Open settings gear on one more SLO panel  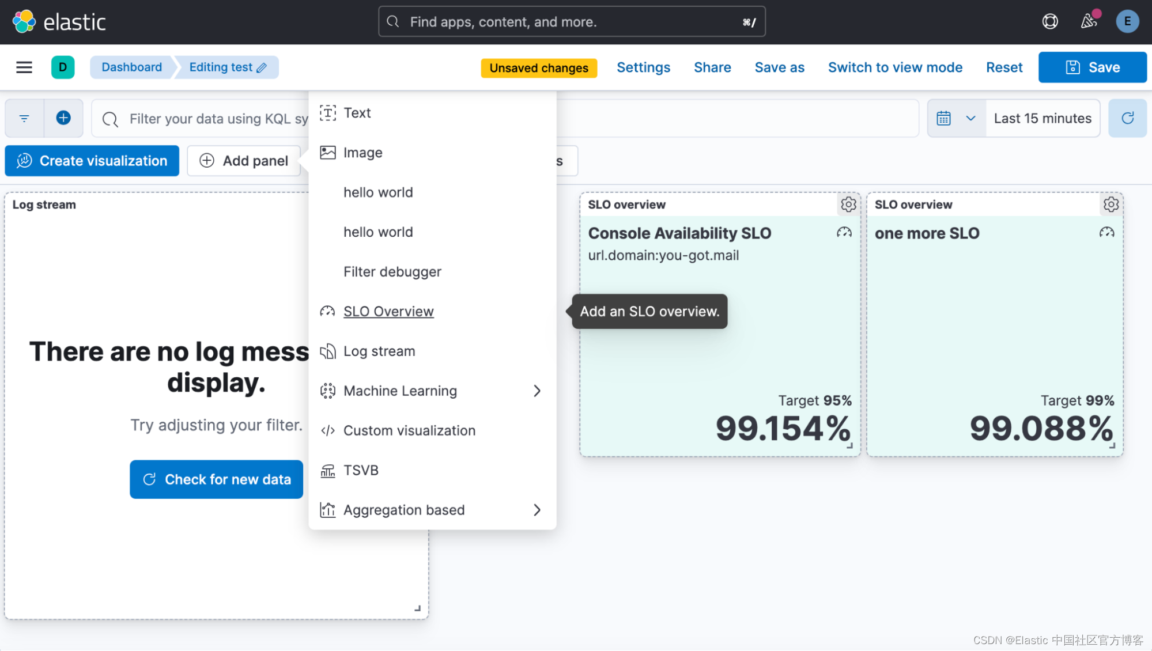1111,205
